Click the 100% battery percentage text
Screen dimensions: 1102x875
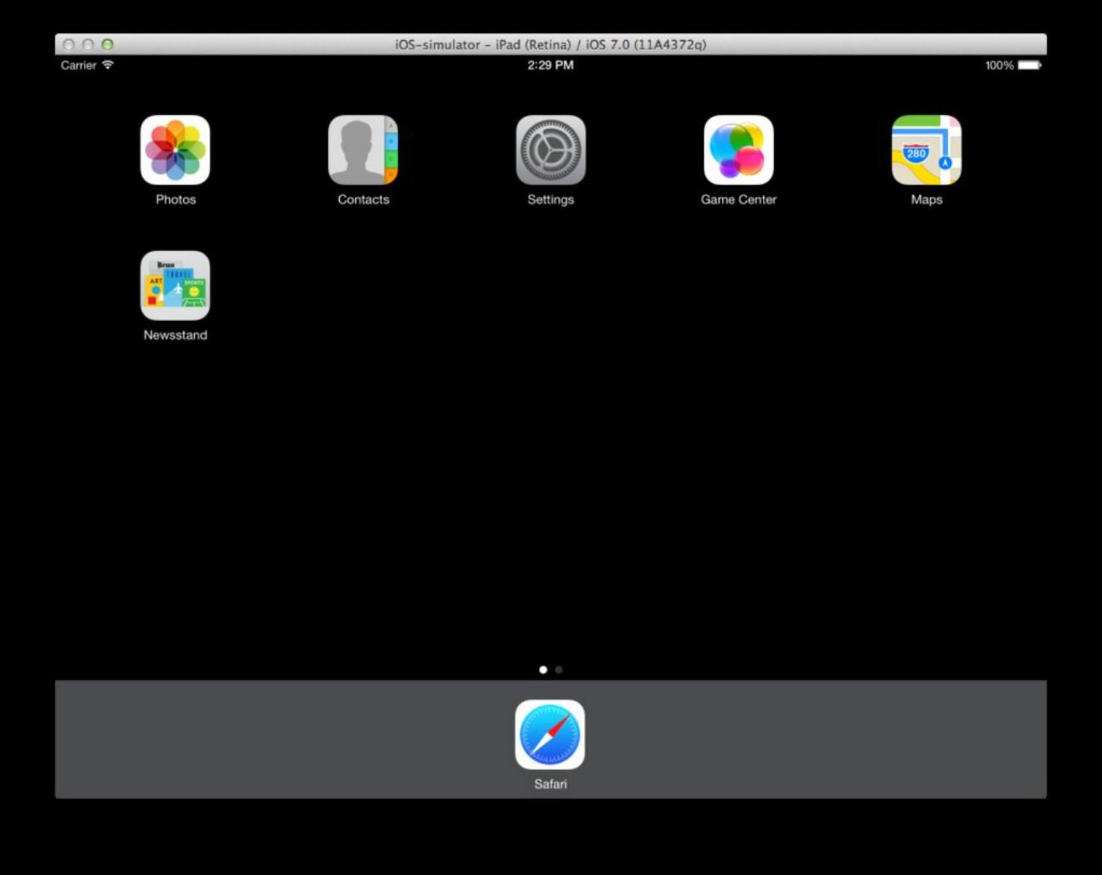tap(999, 66)
